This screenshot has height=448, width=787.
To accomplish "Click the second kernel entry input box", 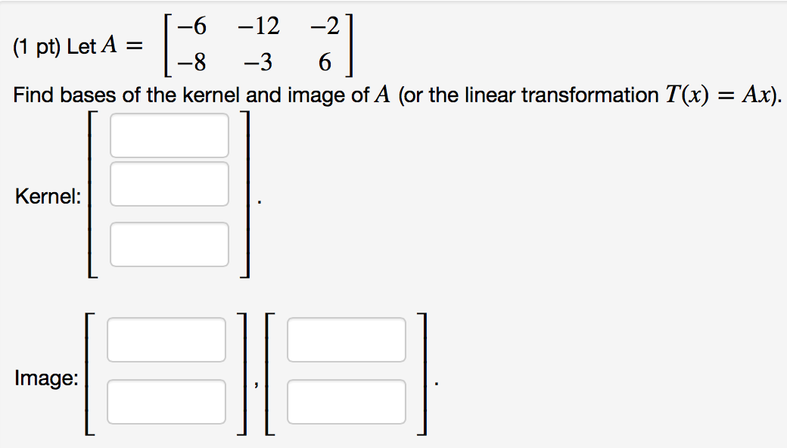I will [x=170, y=183].
